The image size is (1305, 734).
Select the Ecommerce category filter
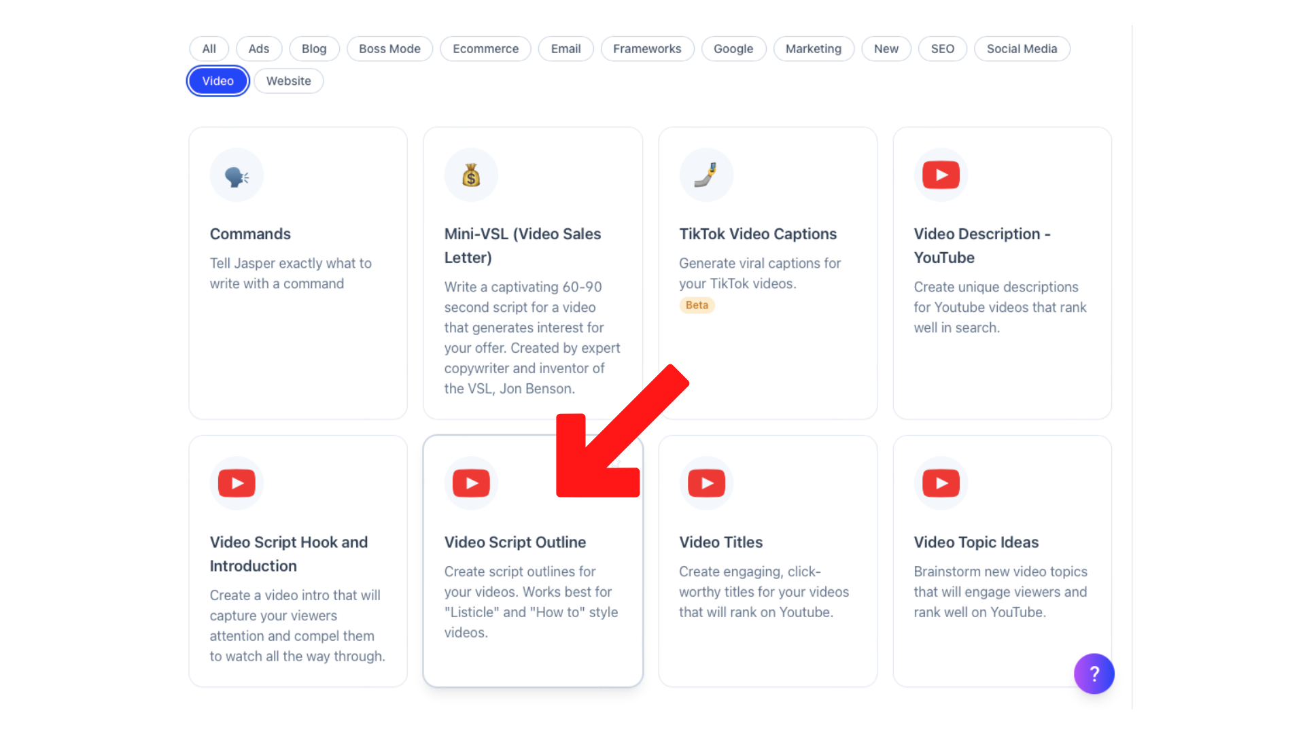point(485,48)
